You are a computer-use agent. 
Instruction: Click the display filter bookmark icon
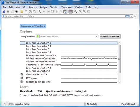[4, 16]
